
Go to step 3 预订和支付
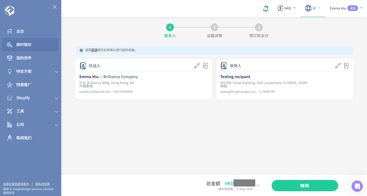coord(259,31)
